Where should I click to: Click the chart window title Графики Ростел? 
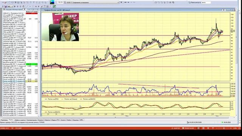(57, 10)
